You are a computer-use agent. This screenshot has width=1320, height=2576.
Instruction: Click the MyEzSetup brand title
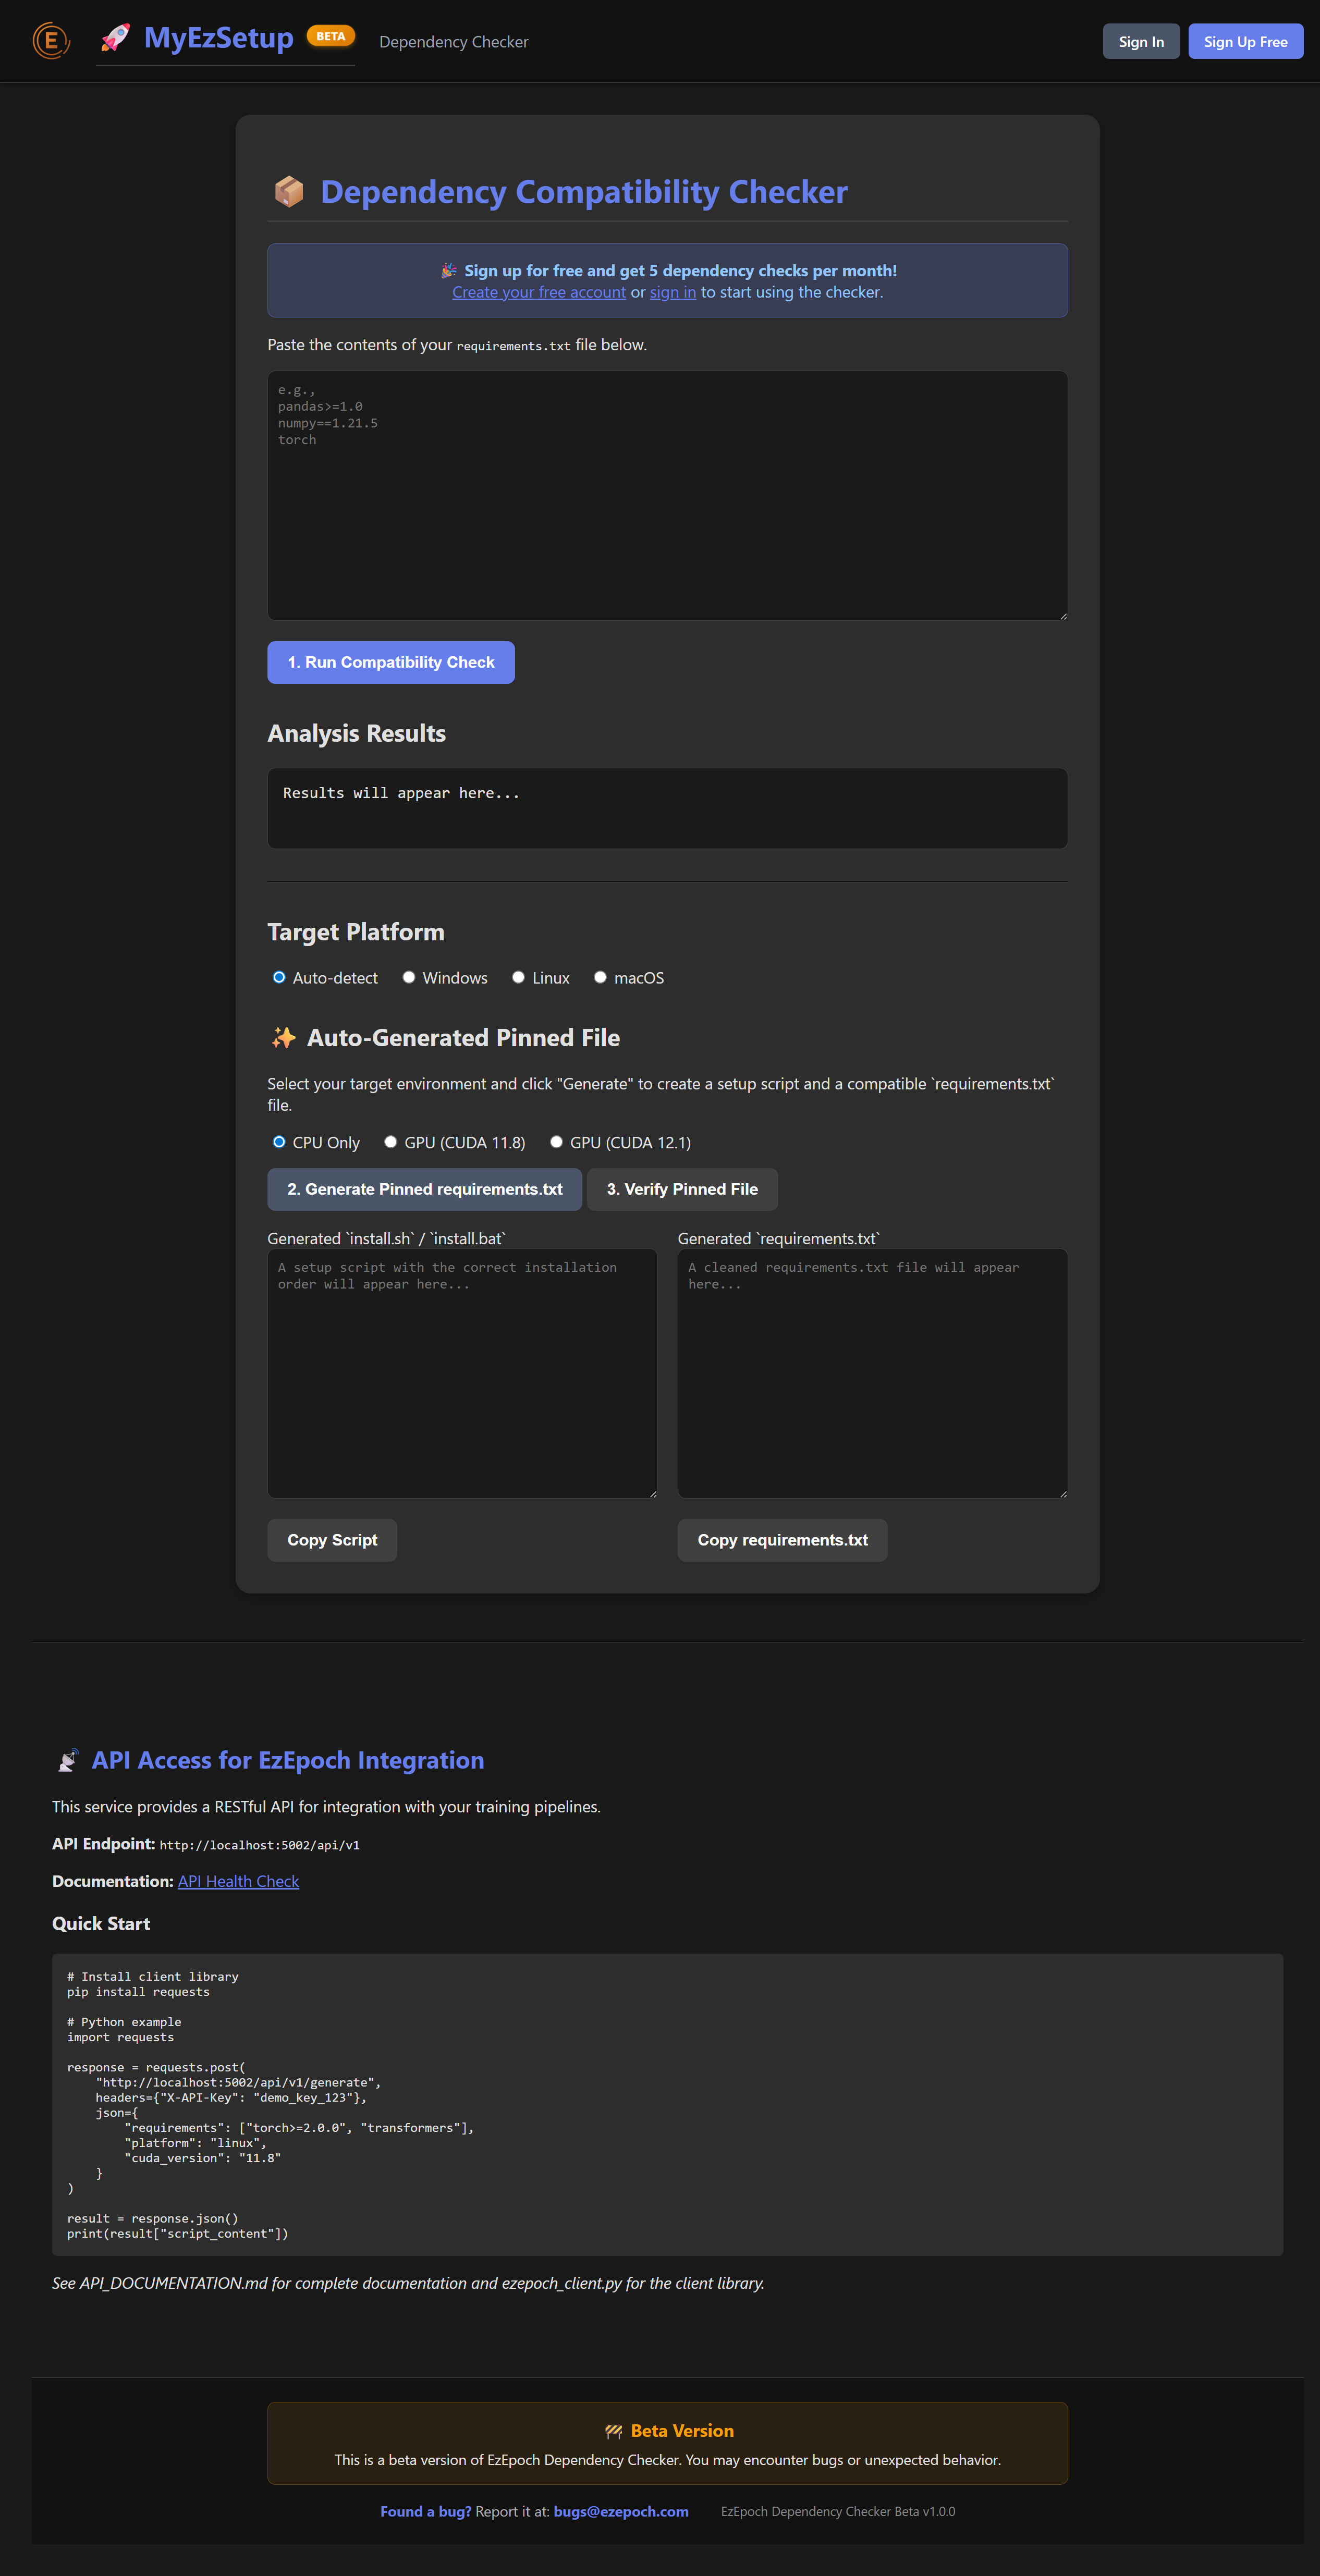pyautogui.click(x=218, y=38)
